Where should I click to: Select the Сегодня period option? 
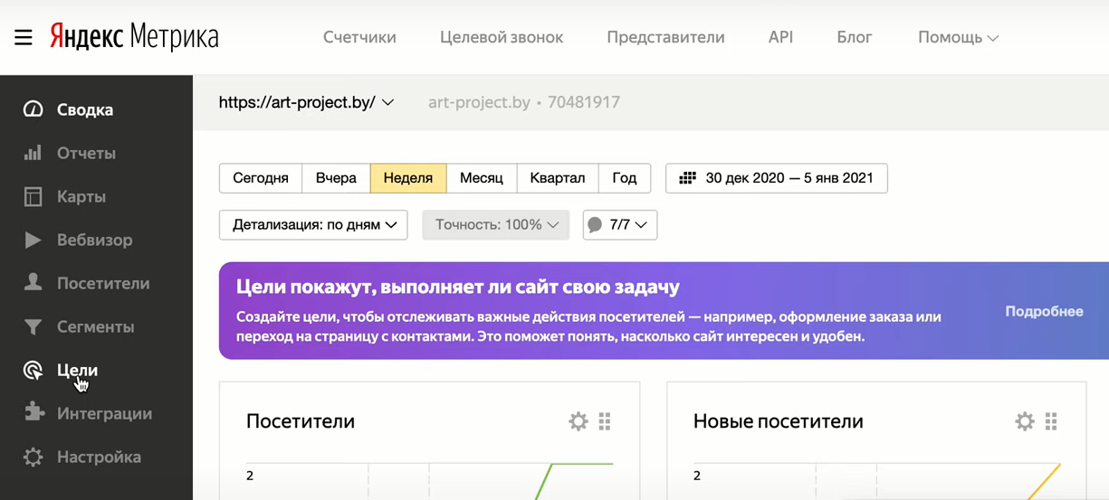coord(261,178)
